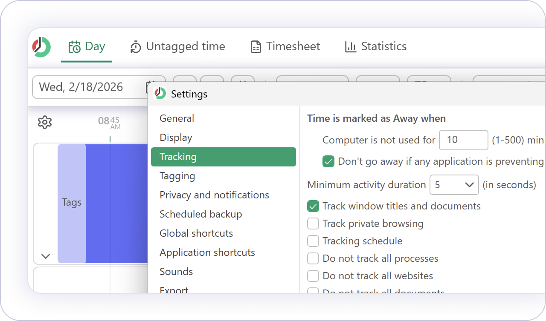Enable Track private browsing checkbox
Image resolution: width=546 pixels, height=321 pixels.
pos(313,224)
